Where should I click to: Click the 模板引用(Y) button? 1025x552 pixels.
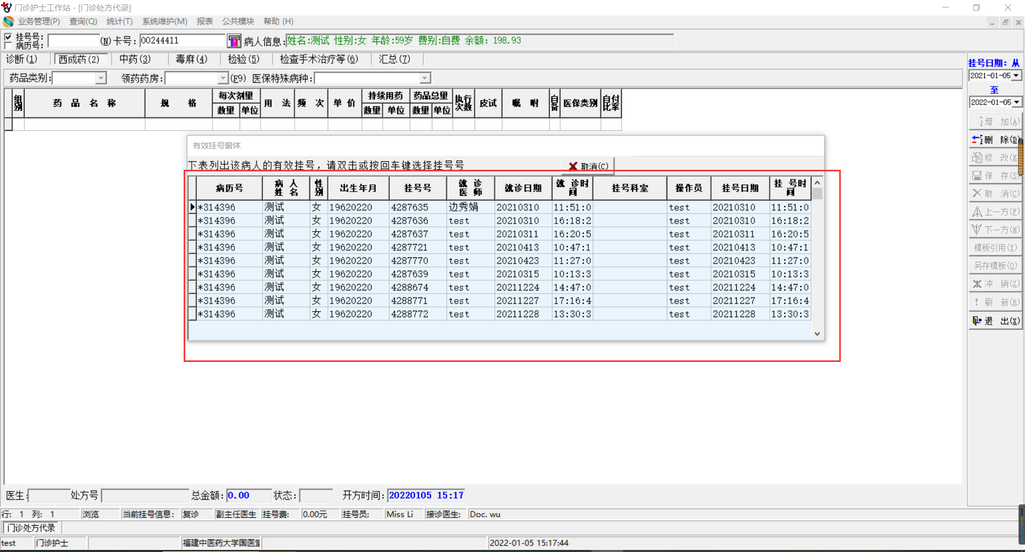tap(995, 248)
